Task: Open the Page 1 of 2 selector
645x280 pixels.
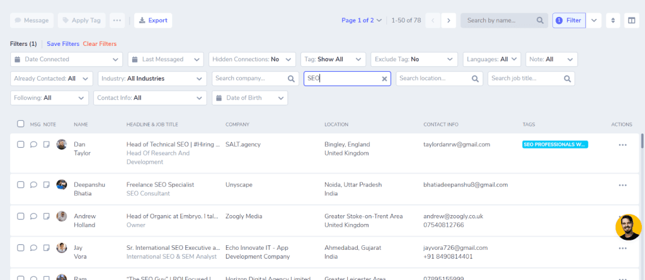Action: tap(362, 20)
